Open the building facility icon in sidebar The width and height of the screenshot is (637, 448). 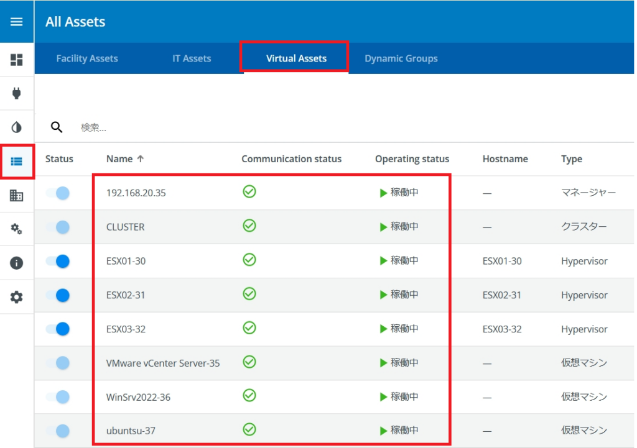17,194
